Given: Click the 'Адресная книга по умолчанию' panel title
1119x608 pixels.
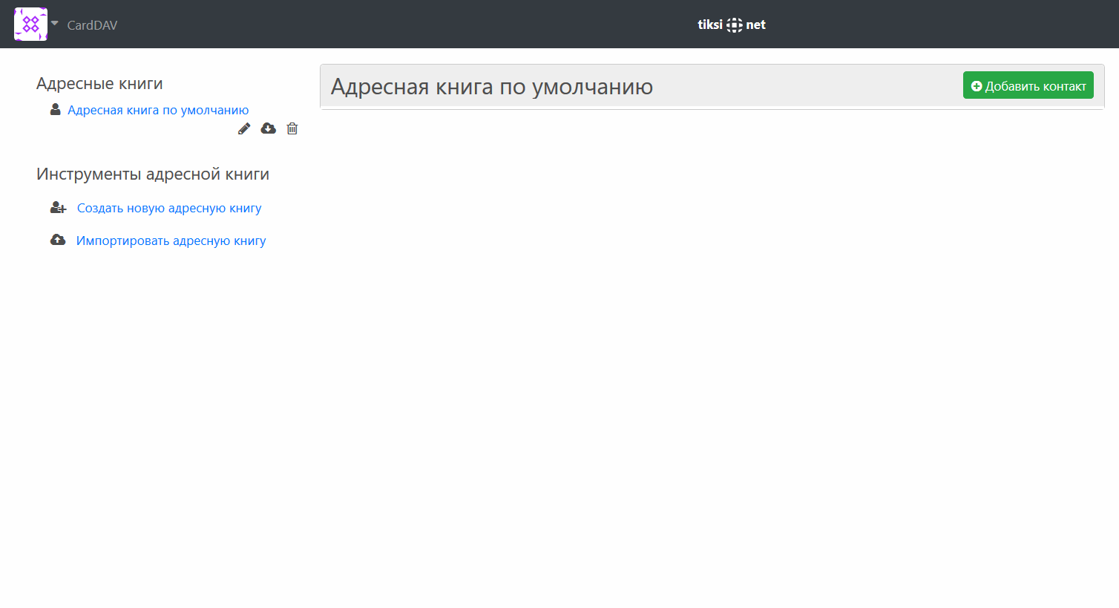Looking at the screenshot, I should pos(491,87).
